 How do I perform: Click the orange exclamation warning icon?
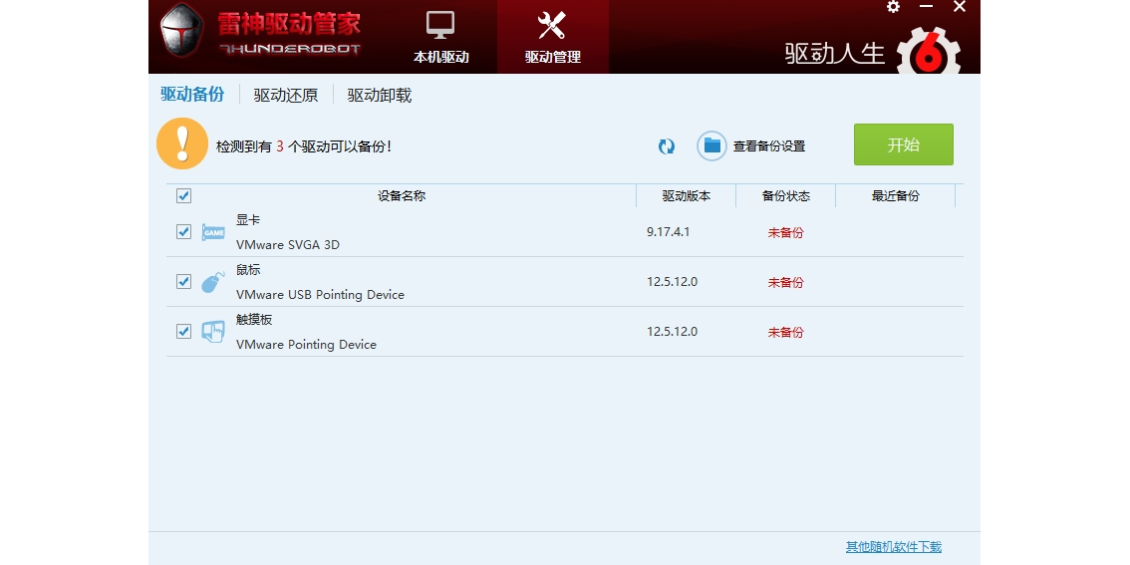tap(182, 144)
